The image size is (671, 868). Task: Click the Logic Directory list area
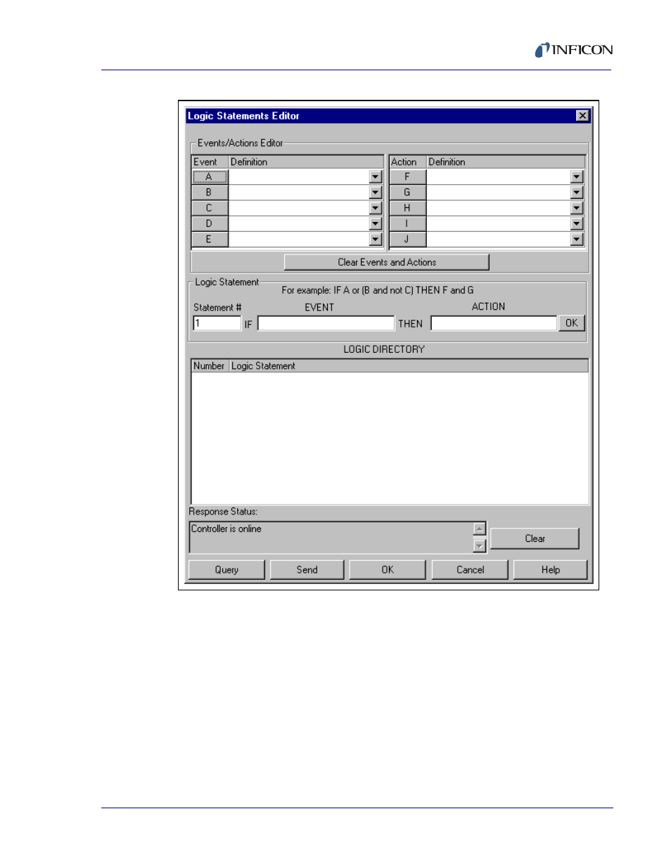[x=390, y=438]
